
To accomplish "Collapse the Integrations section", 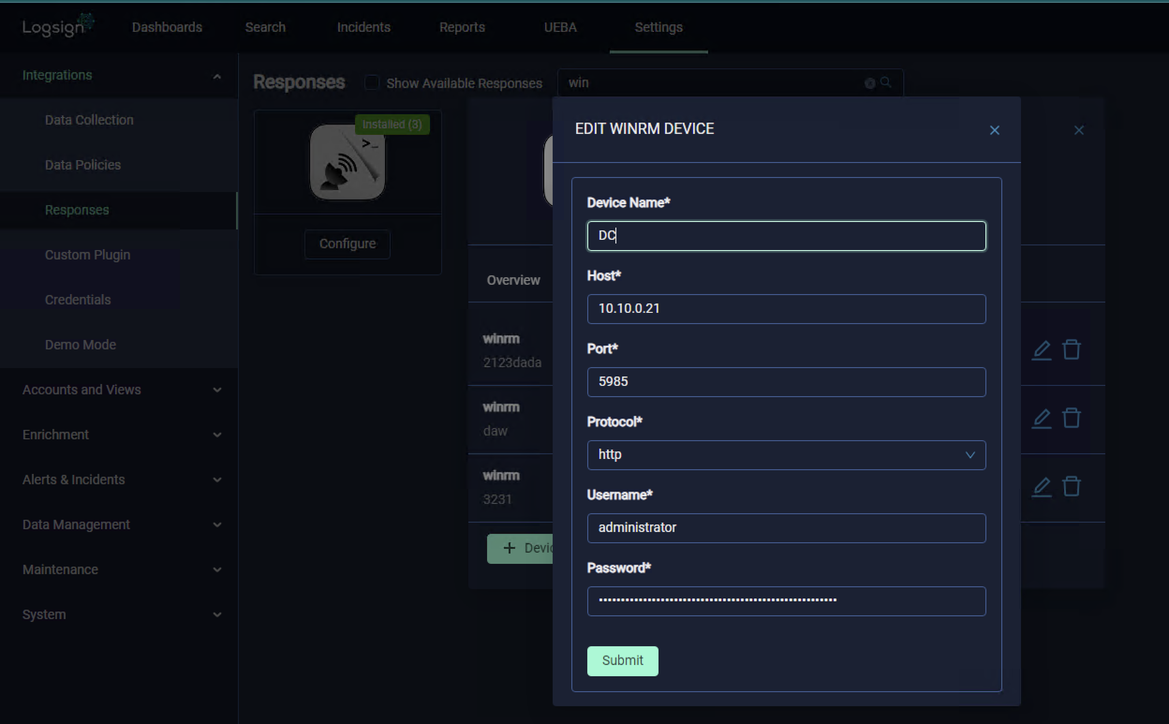I will coord(217,76).
